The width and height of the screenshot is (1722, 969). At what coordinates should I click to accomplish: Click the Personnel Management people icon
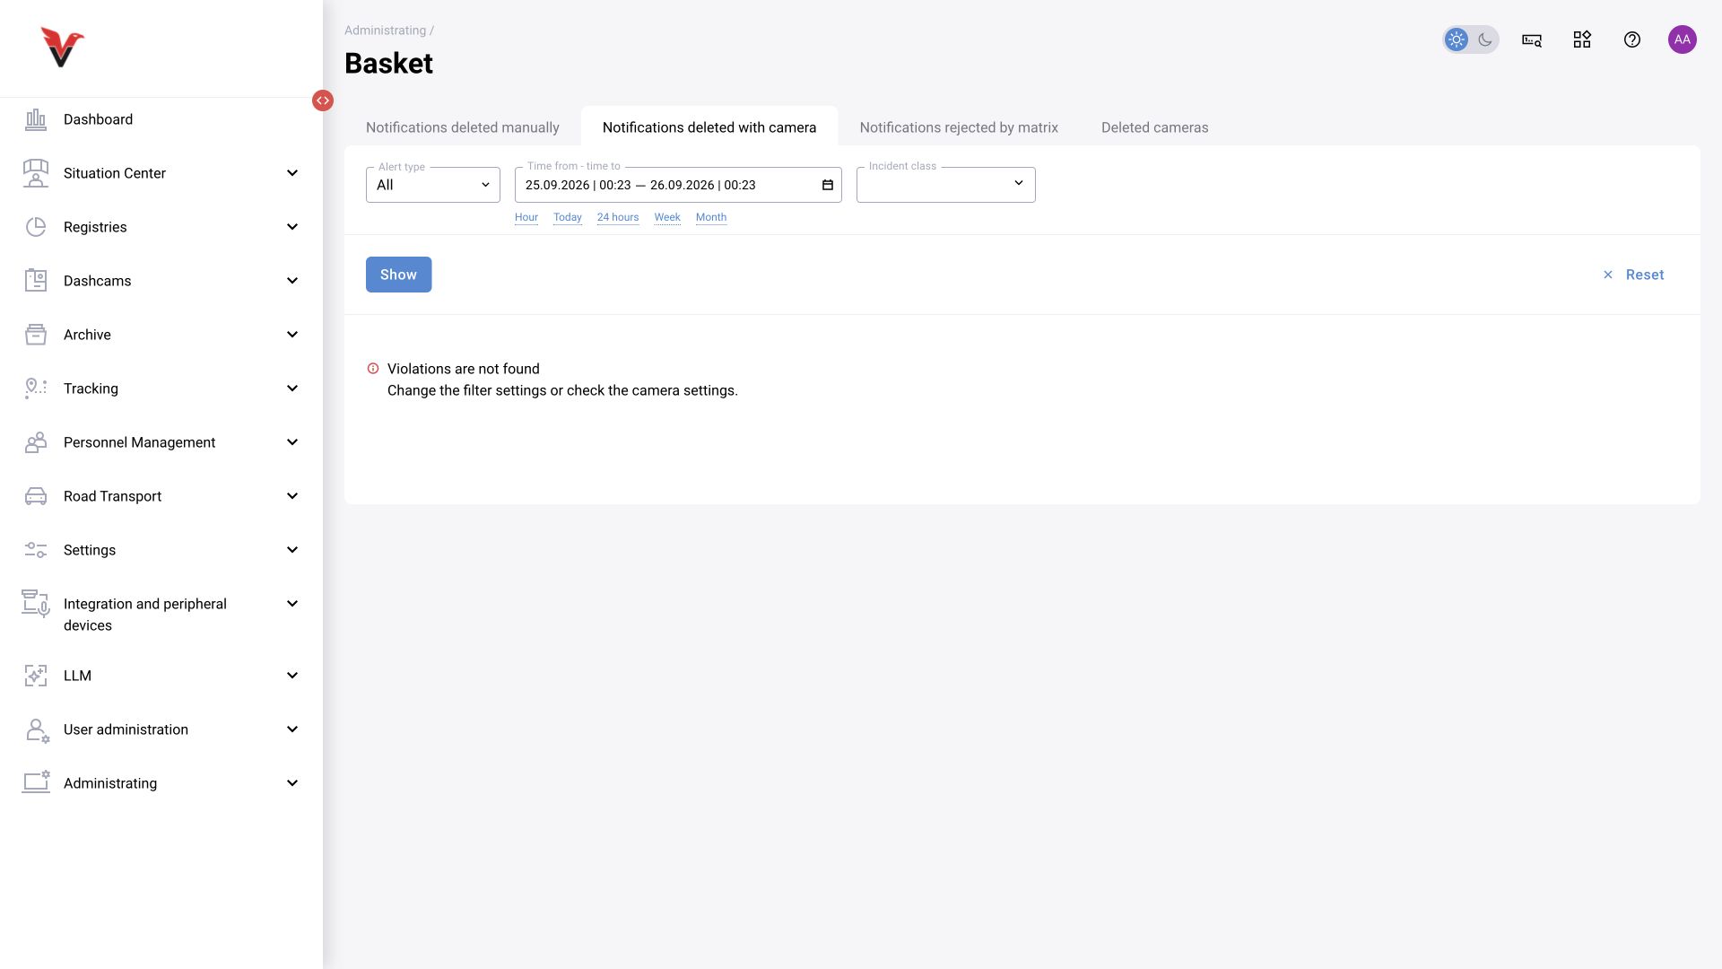36,442
